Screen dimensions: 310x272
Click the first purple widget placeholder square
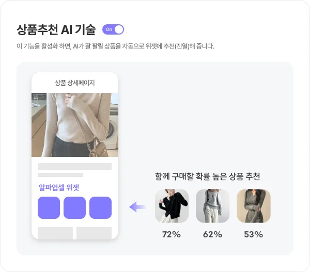pos(49,207)
